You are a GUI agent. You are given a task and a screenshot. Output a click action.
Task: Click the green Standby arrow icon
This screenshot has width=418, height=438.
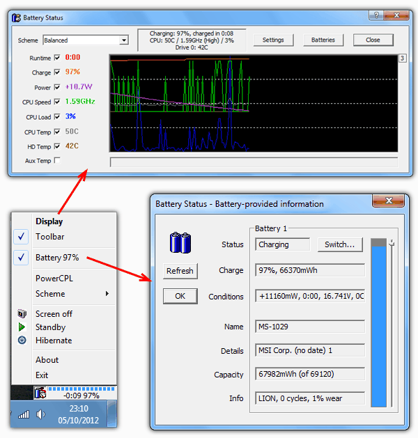22,327
